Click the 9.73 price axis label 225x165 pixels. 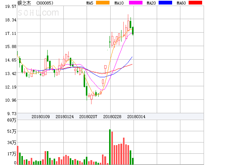(x=12, y=114)
